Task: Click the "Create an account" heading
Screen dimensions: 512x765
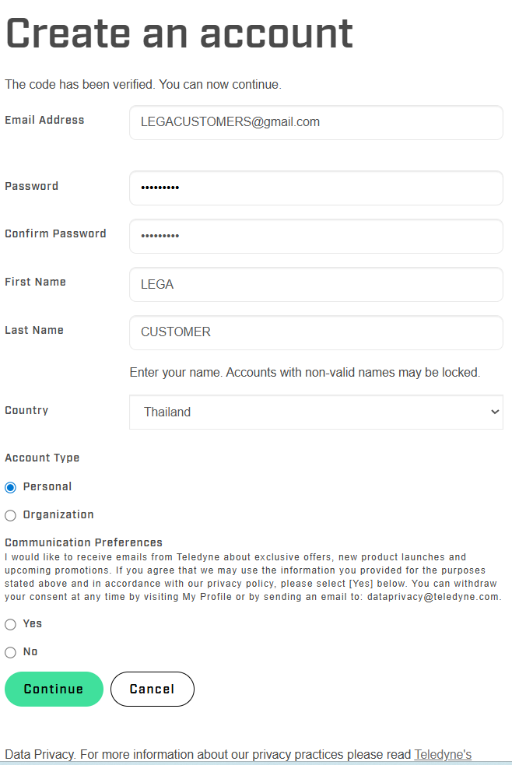Action: 179,33
